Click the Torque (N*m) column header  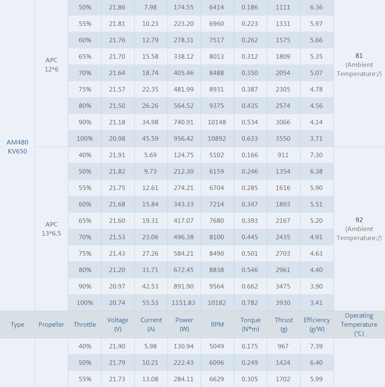251,325
